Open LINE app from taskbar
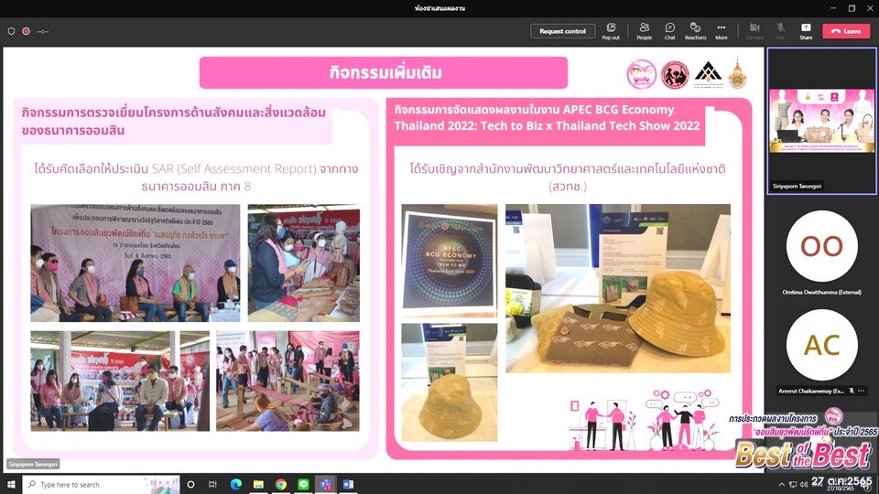879x494 pixels. coord(303,484)
